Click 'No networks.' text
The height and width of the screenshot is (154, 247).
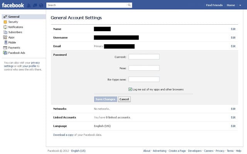coord(102,109)
